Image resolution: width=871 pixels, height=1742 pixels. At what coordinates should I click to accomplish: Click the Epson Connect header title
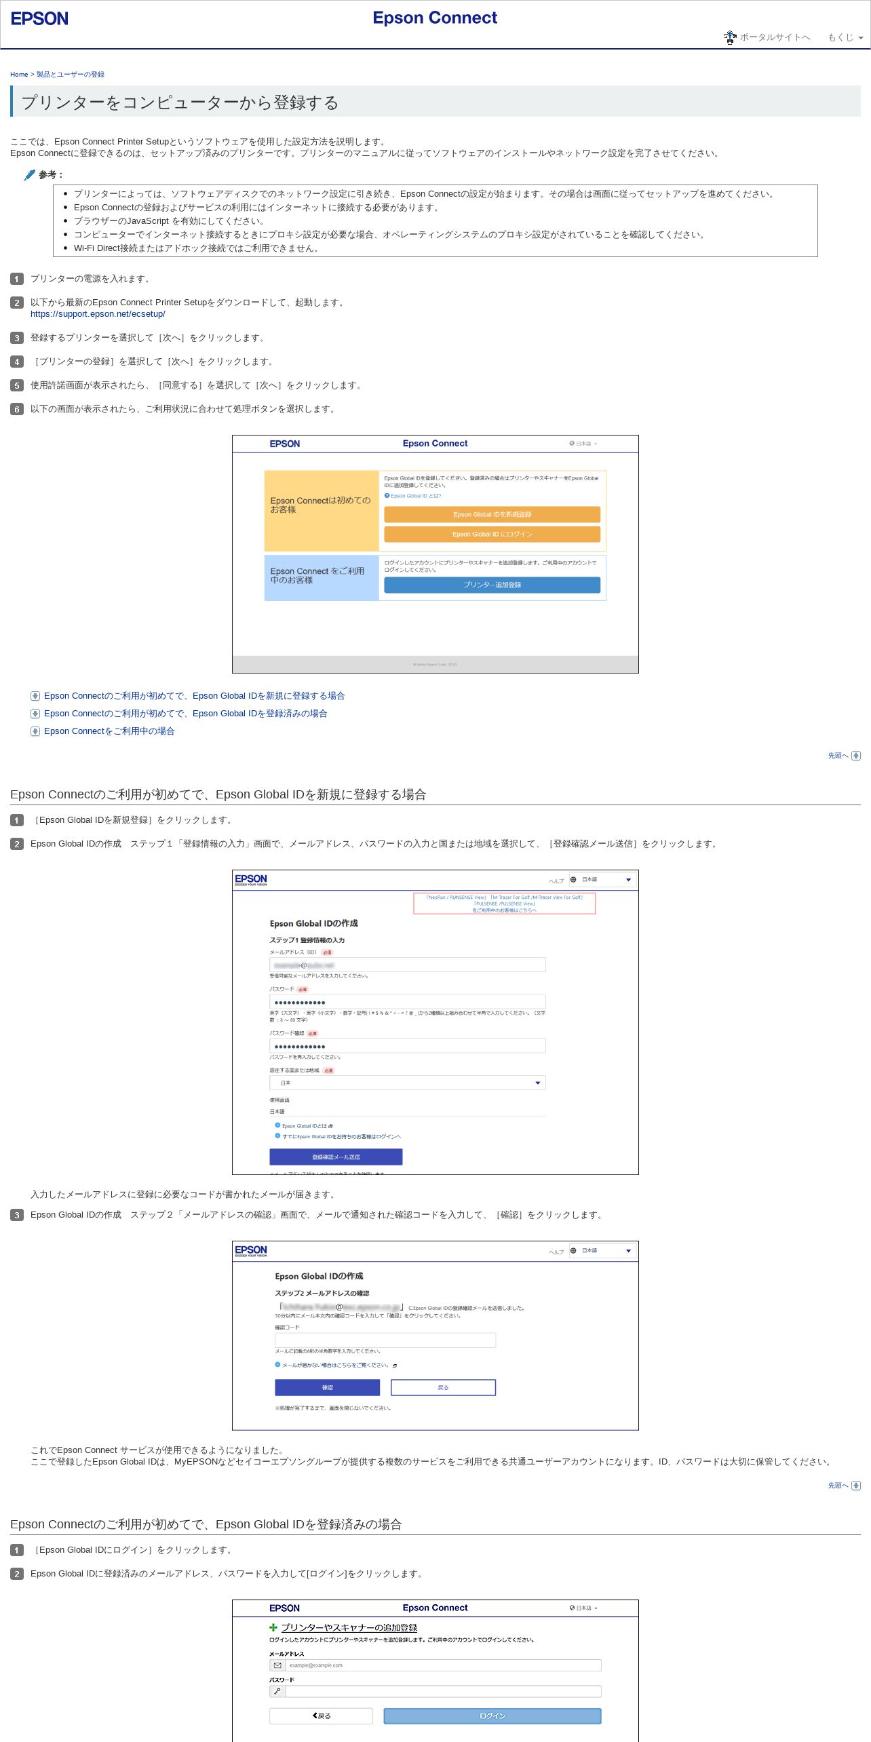click(x=435, y=18)
